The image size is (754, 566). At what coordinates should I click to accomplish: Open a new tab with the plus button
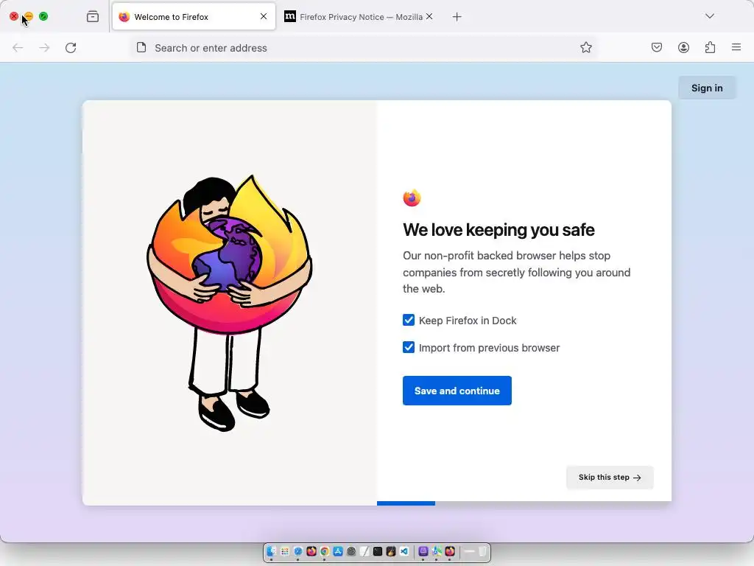tap(457, 17)
